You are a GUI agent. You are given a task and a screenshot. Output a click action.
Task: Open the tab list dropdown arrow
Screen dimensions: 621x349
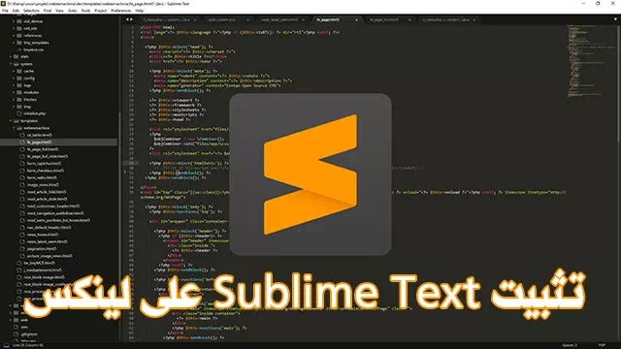click(x=615, y=19)
